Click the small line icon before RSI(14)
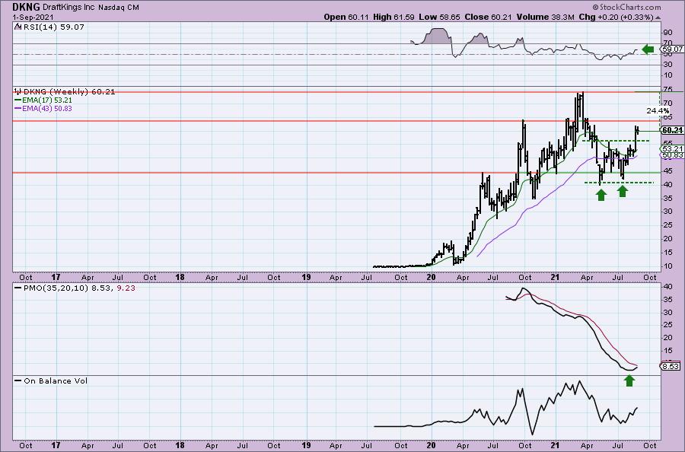Screen dimensions: 685x452 [x=18, y=27]
